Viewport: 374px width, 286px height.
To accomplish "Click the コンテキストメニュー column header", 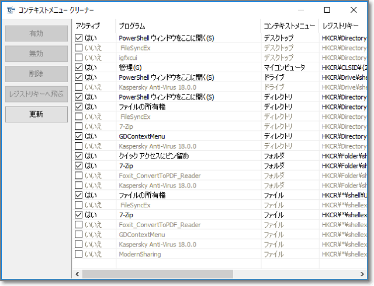I will 289,26.
